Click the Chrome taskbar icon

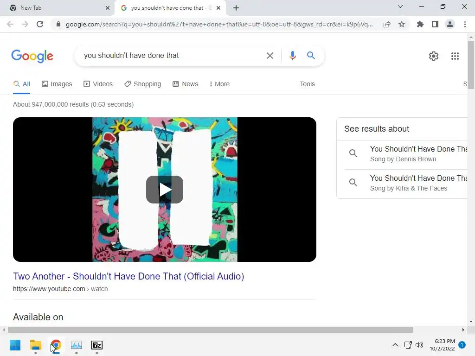click(x=56, y=345)
